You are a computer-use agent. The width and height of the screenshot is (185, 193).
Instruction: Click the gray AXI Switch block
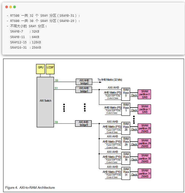[x=45, y=102]
